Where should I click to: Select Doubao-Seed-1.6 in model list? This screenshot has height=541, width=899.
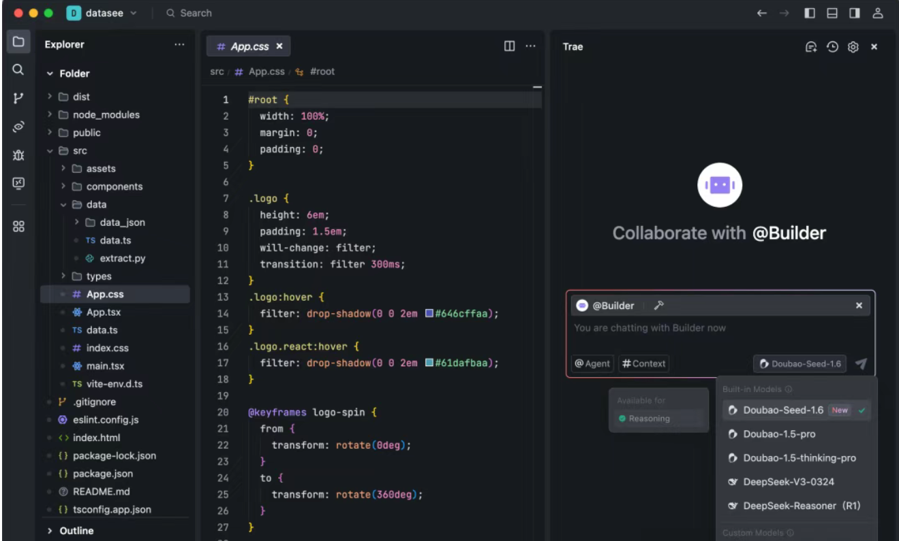pos(796,410)
